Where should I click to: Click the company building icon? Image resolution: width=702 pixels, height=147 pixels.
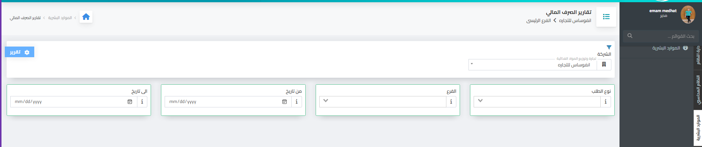[604, 65]
